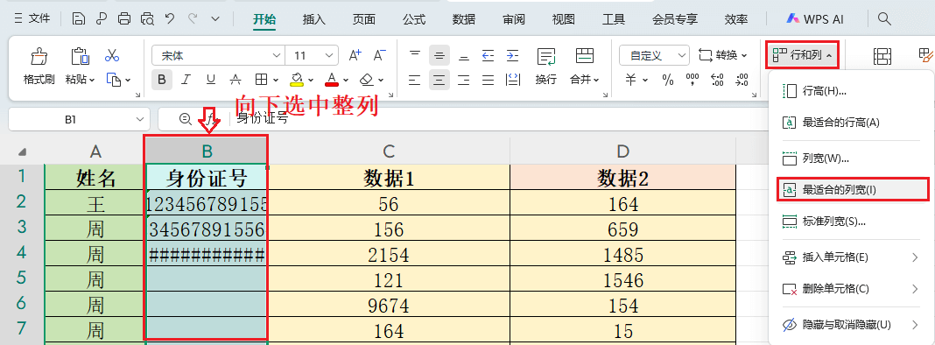Switch to the 公式 tab
The width and height of the screenshot is (935, 345).
pos(414,19)
